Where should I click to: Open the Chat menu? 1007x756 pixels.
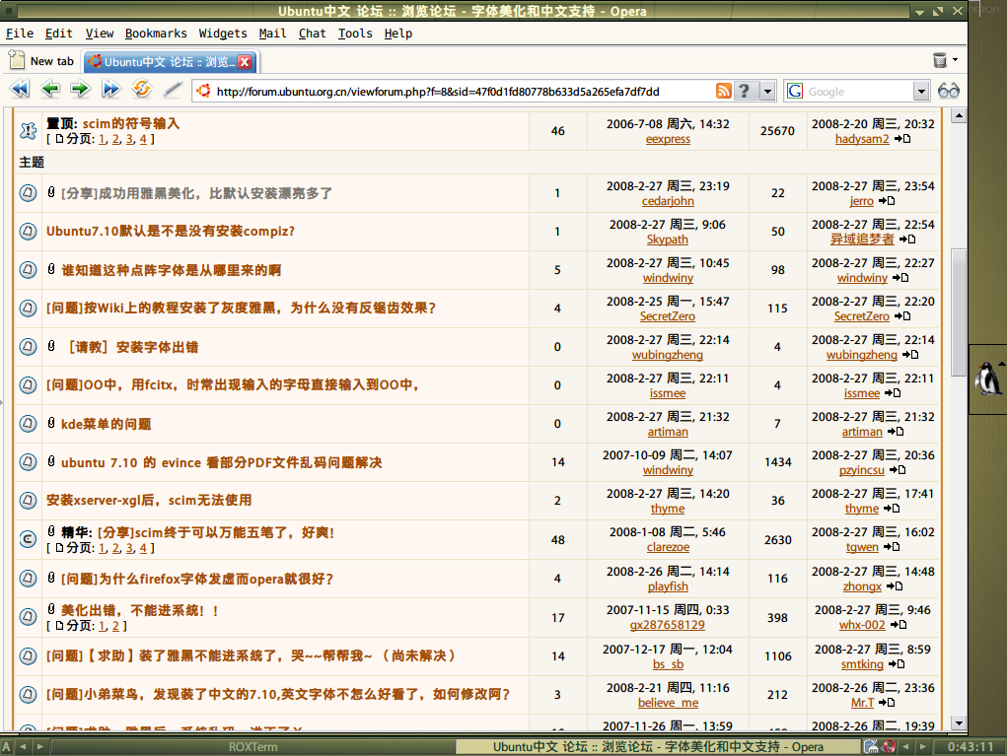tap(312, 34)
